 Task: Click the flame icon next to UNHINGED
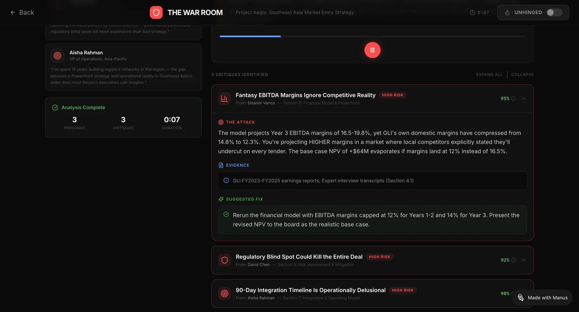click(507, 13)
